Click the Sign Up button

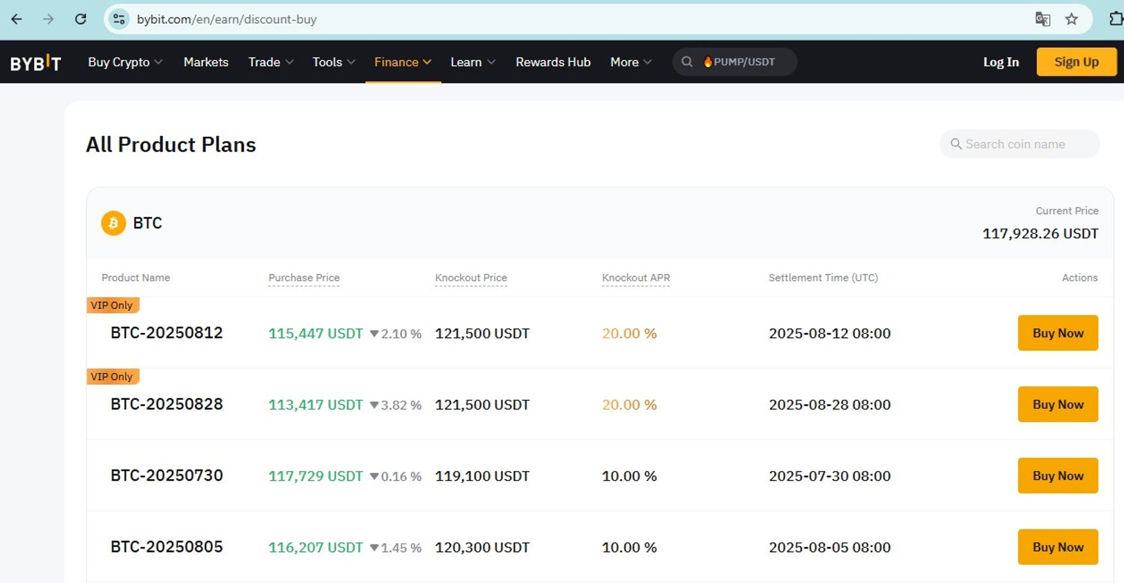(1077, 62)
